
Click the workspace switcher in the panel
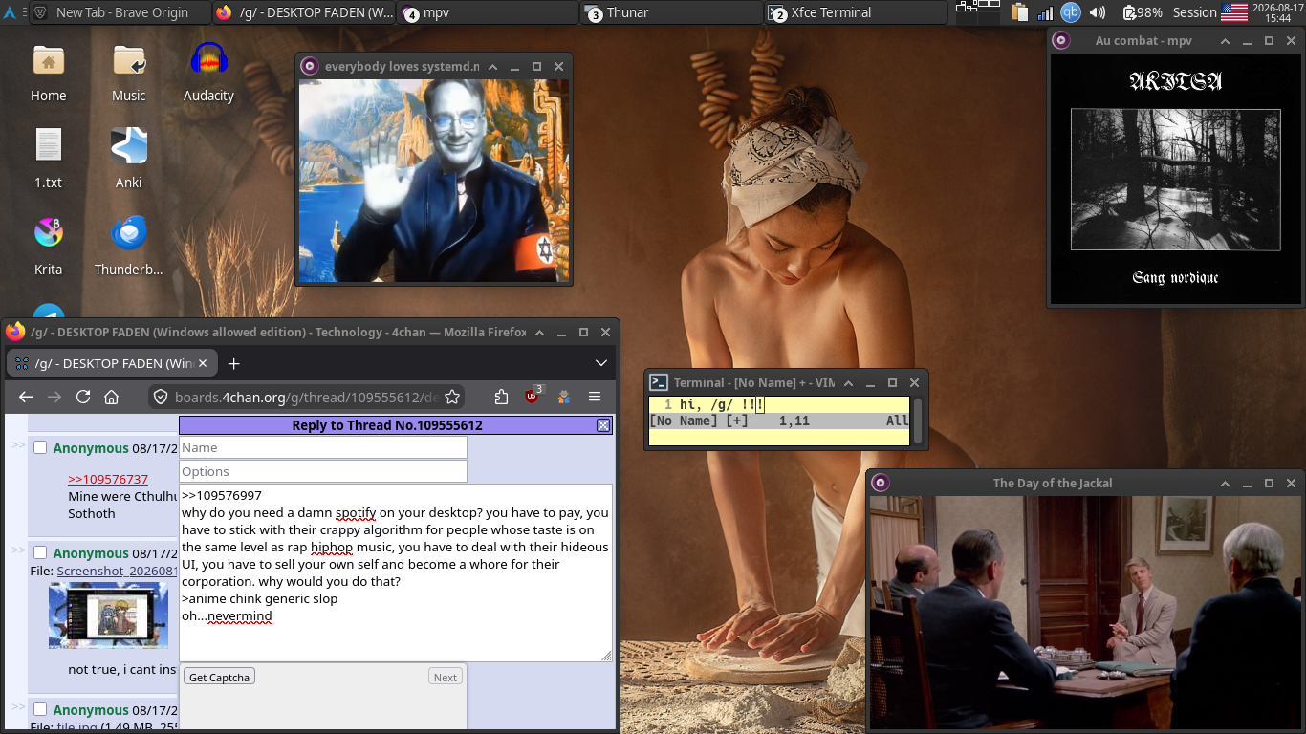click(x=978, y=12)
